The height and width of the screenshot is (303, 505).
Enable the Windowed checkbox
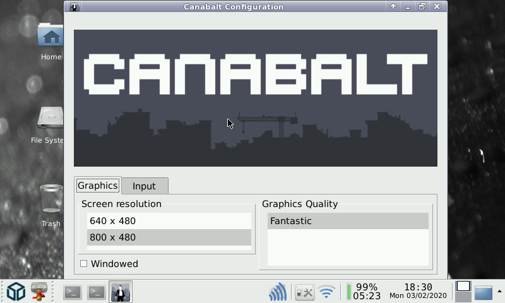pyautogui.click(x=83, y=264)
